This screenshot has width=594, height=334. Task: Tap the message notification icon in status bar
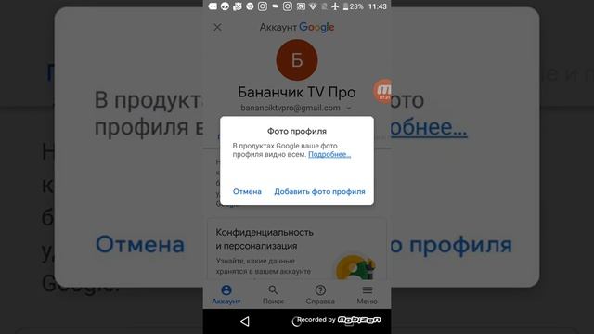[x=213, y=6]
